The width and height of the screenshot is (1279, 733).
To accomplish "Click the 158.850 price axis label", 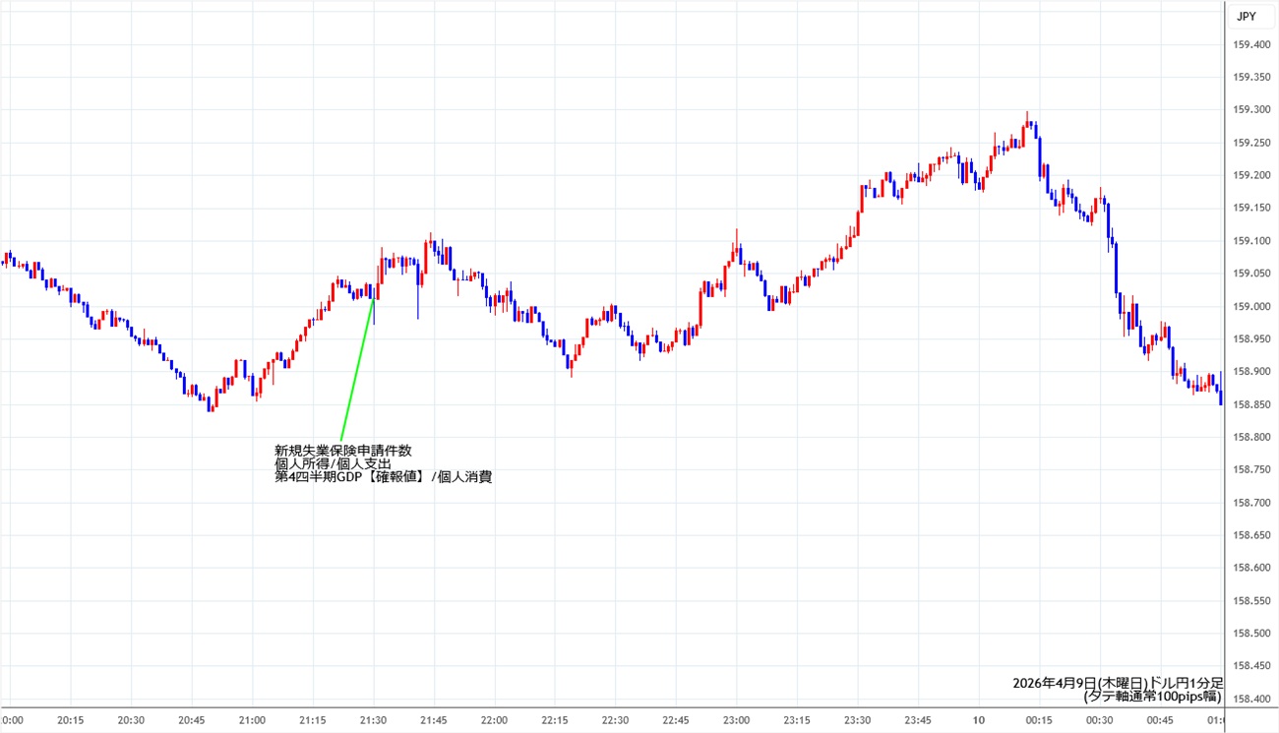I will click(x=1250, y=404).
